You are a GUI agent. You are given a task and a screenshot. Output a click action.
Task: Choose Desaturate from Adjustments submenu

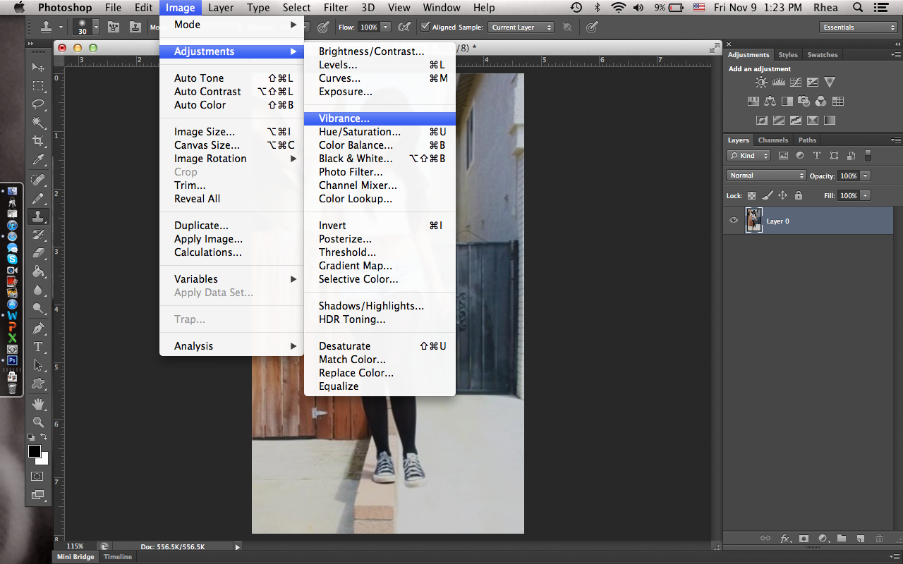[380, 346]
